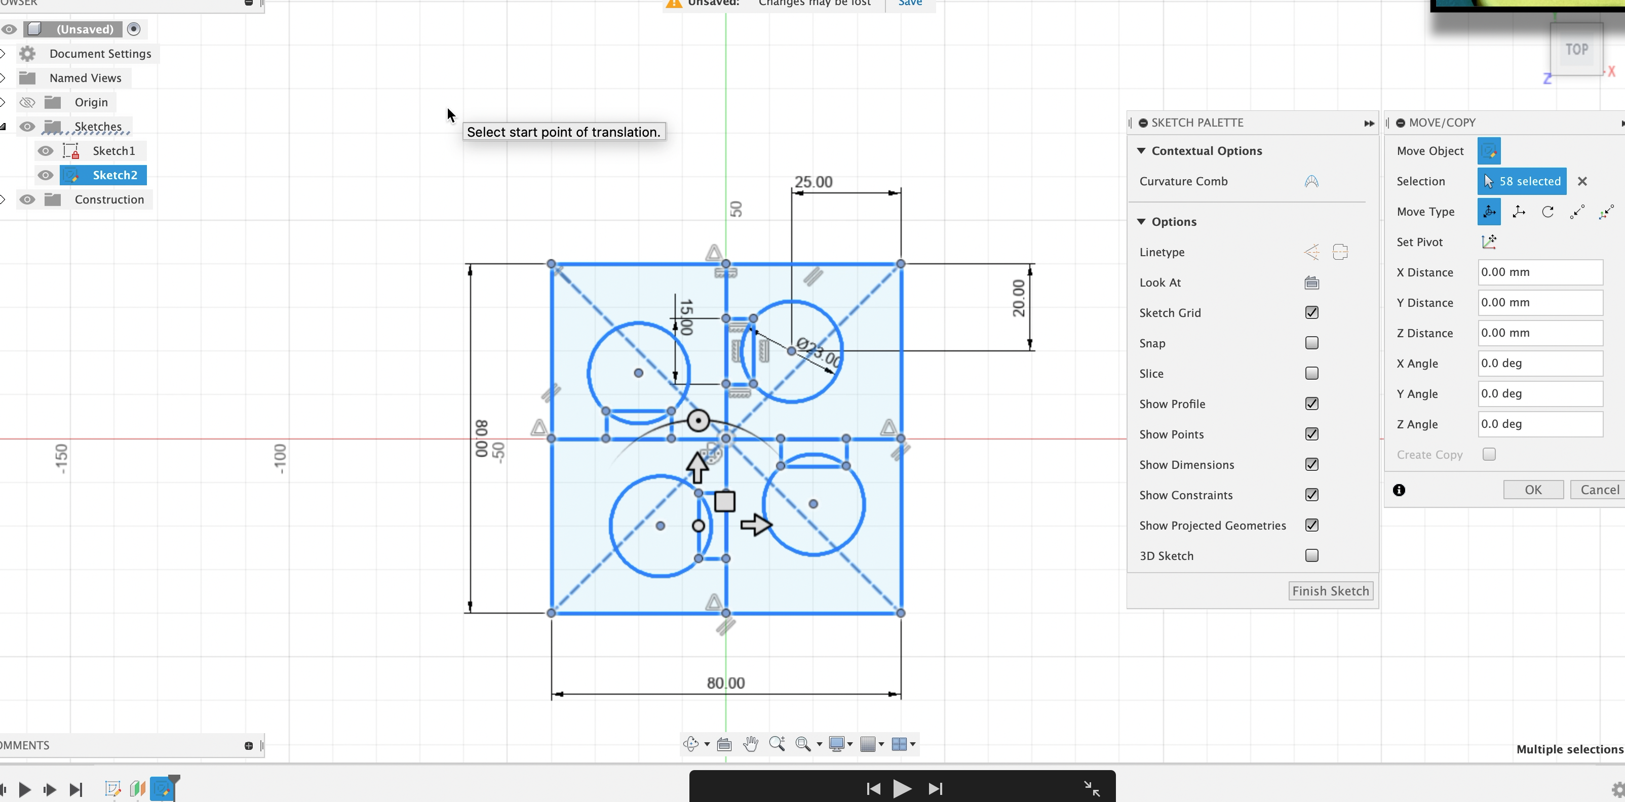Toggle the Show Dimensions checkbox
Screen dimensions: 1625x802
1311,465
